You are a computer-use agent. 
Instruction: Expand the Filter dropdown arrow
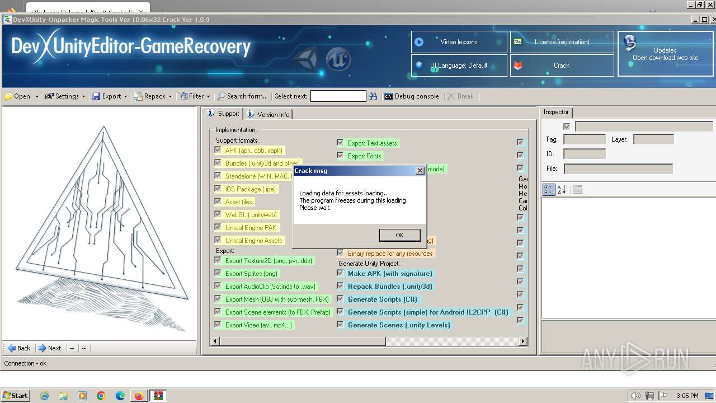pos(208,96)
